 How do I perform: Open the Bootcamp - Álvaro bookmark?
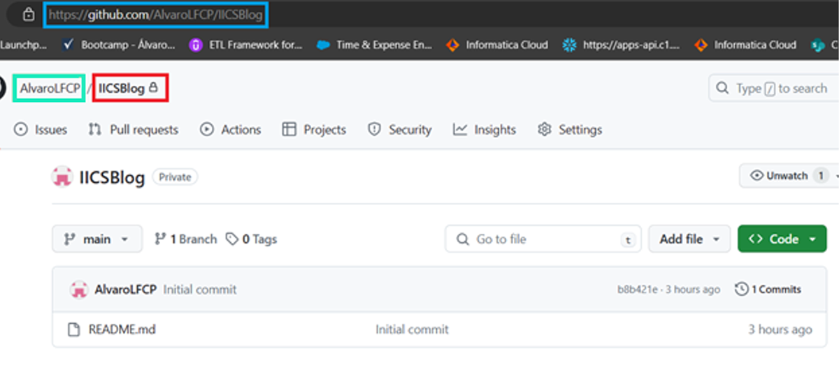pyautogui.click(x=119, y=45)
